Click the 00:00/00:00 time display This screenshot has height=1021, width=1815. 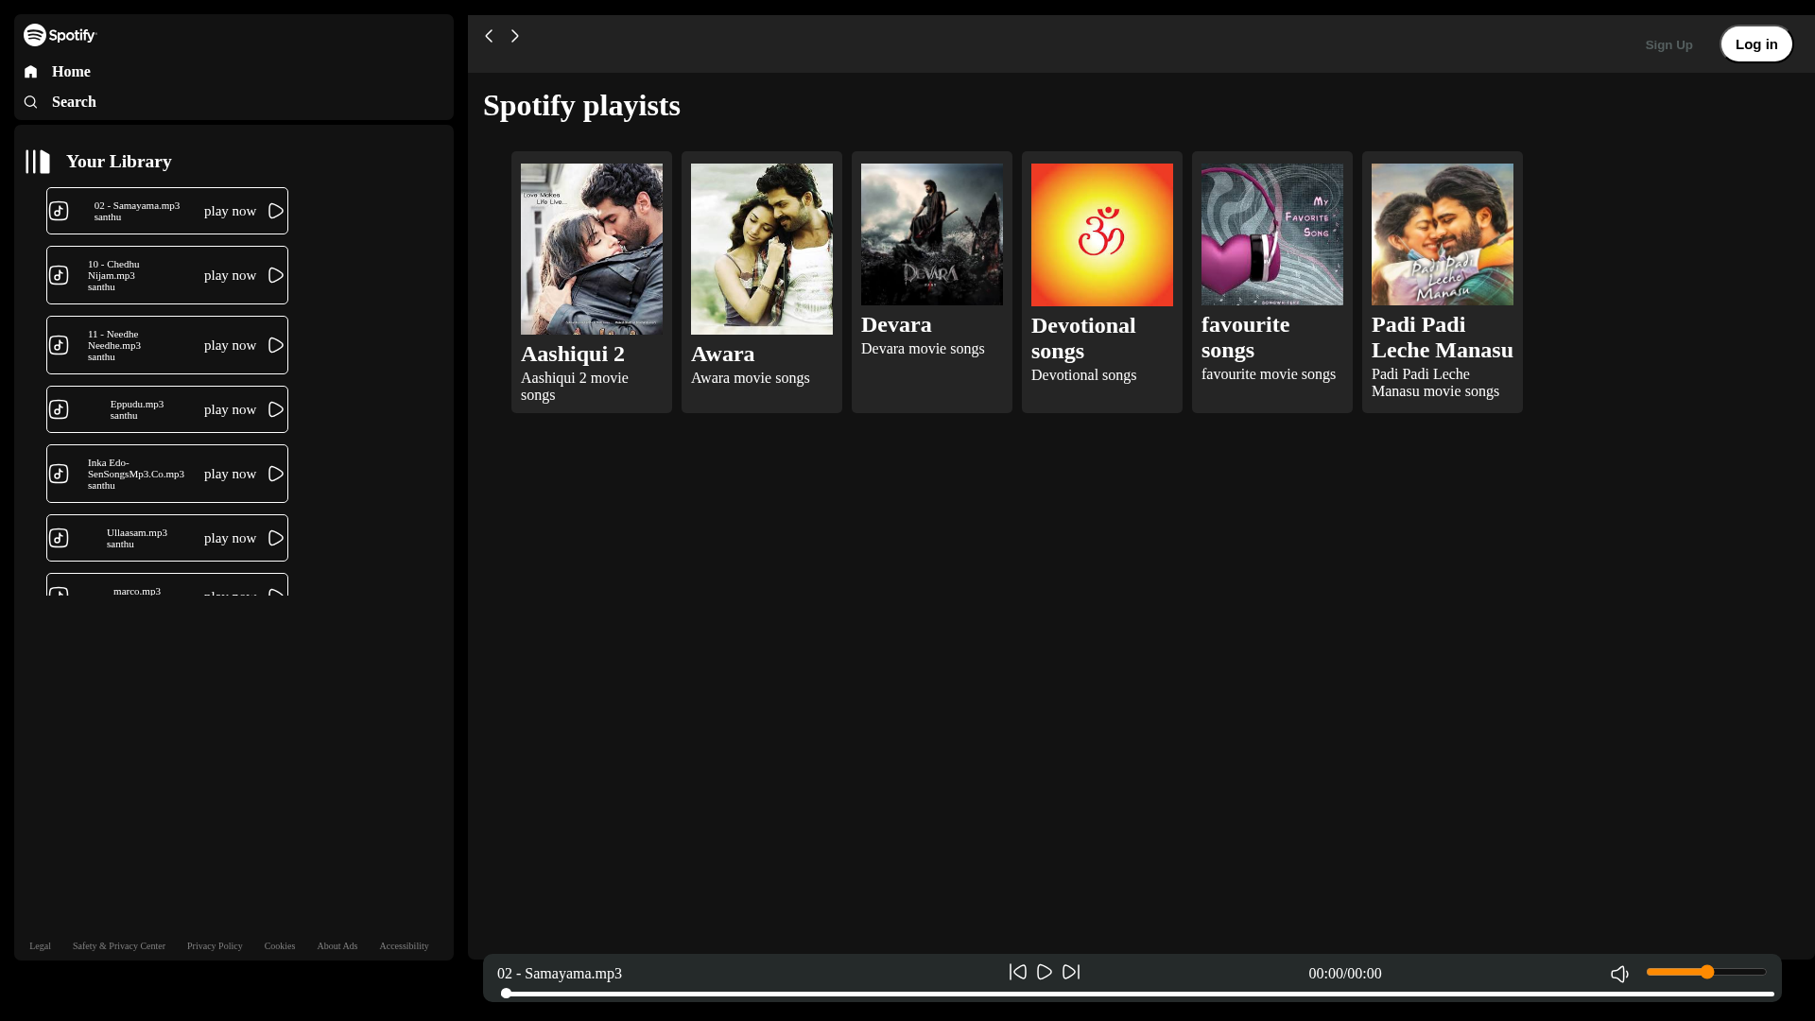[1345, 974]
